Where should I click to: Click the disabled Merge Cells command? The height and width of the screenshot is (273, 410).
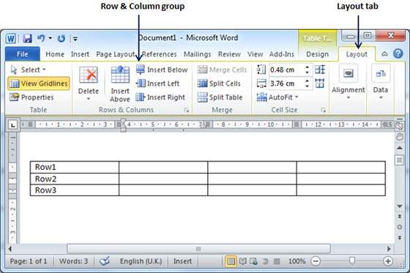222,70
